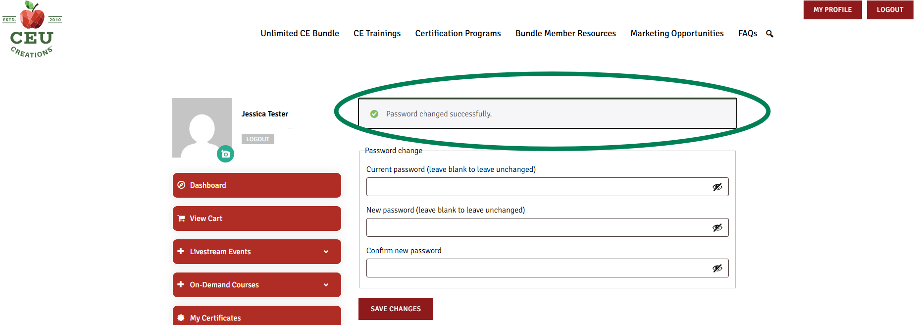
Task: Click the Dashboard compass icon
Action: coord(181,185)
